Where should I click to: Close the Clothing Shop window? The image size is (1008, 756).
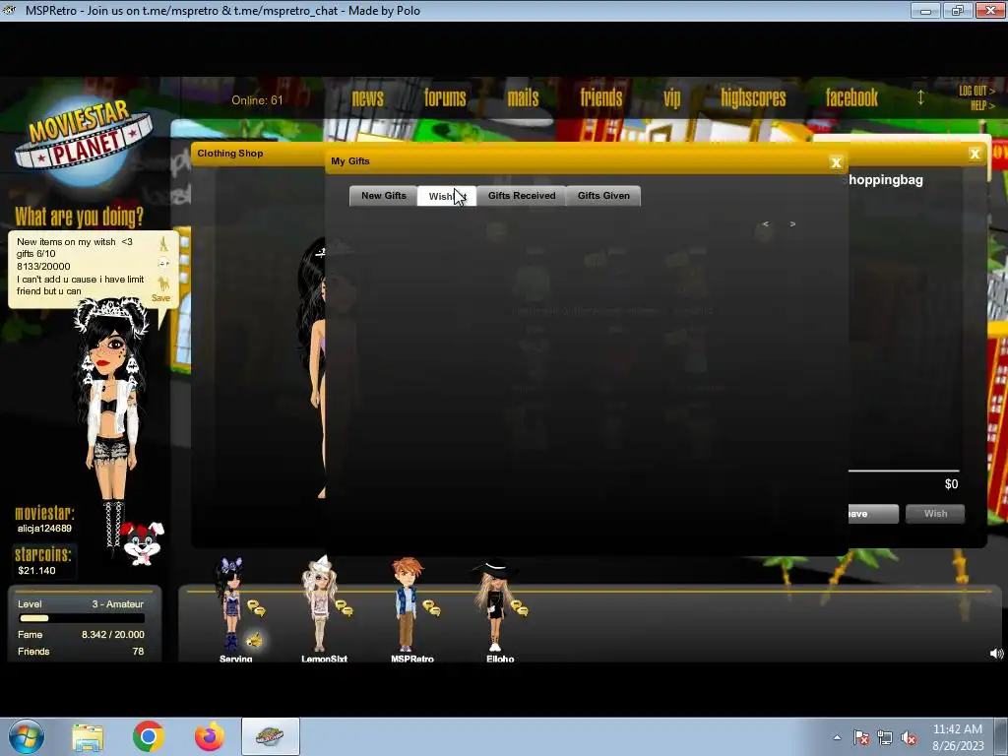[x=975, y=154]
